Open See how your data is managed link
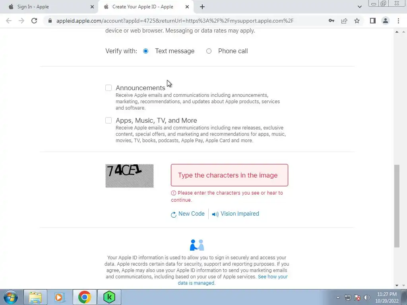407x305 pixels. pos(233,280)
